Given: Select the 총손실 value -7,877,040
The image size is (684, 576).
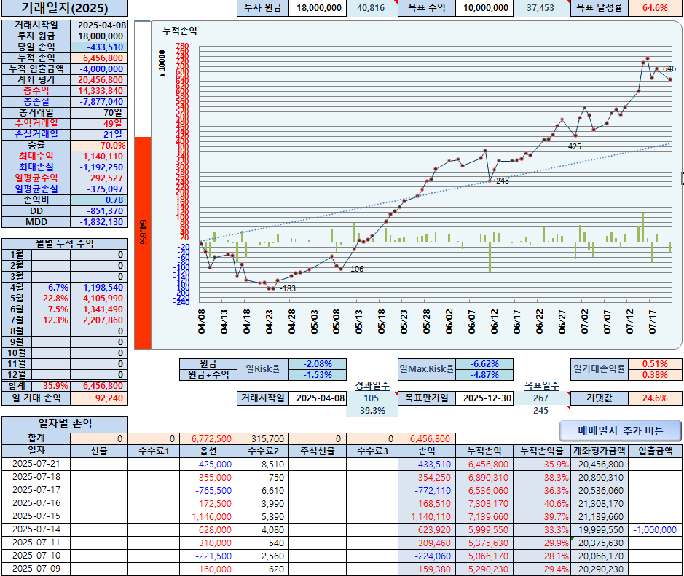Looking at the screenshot, I should [99, 102].
